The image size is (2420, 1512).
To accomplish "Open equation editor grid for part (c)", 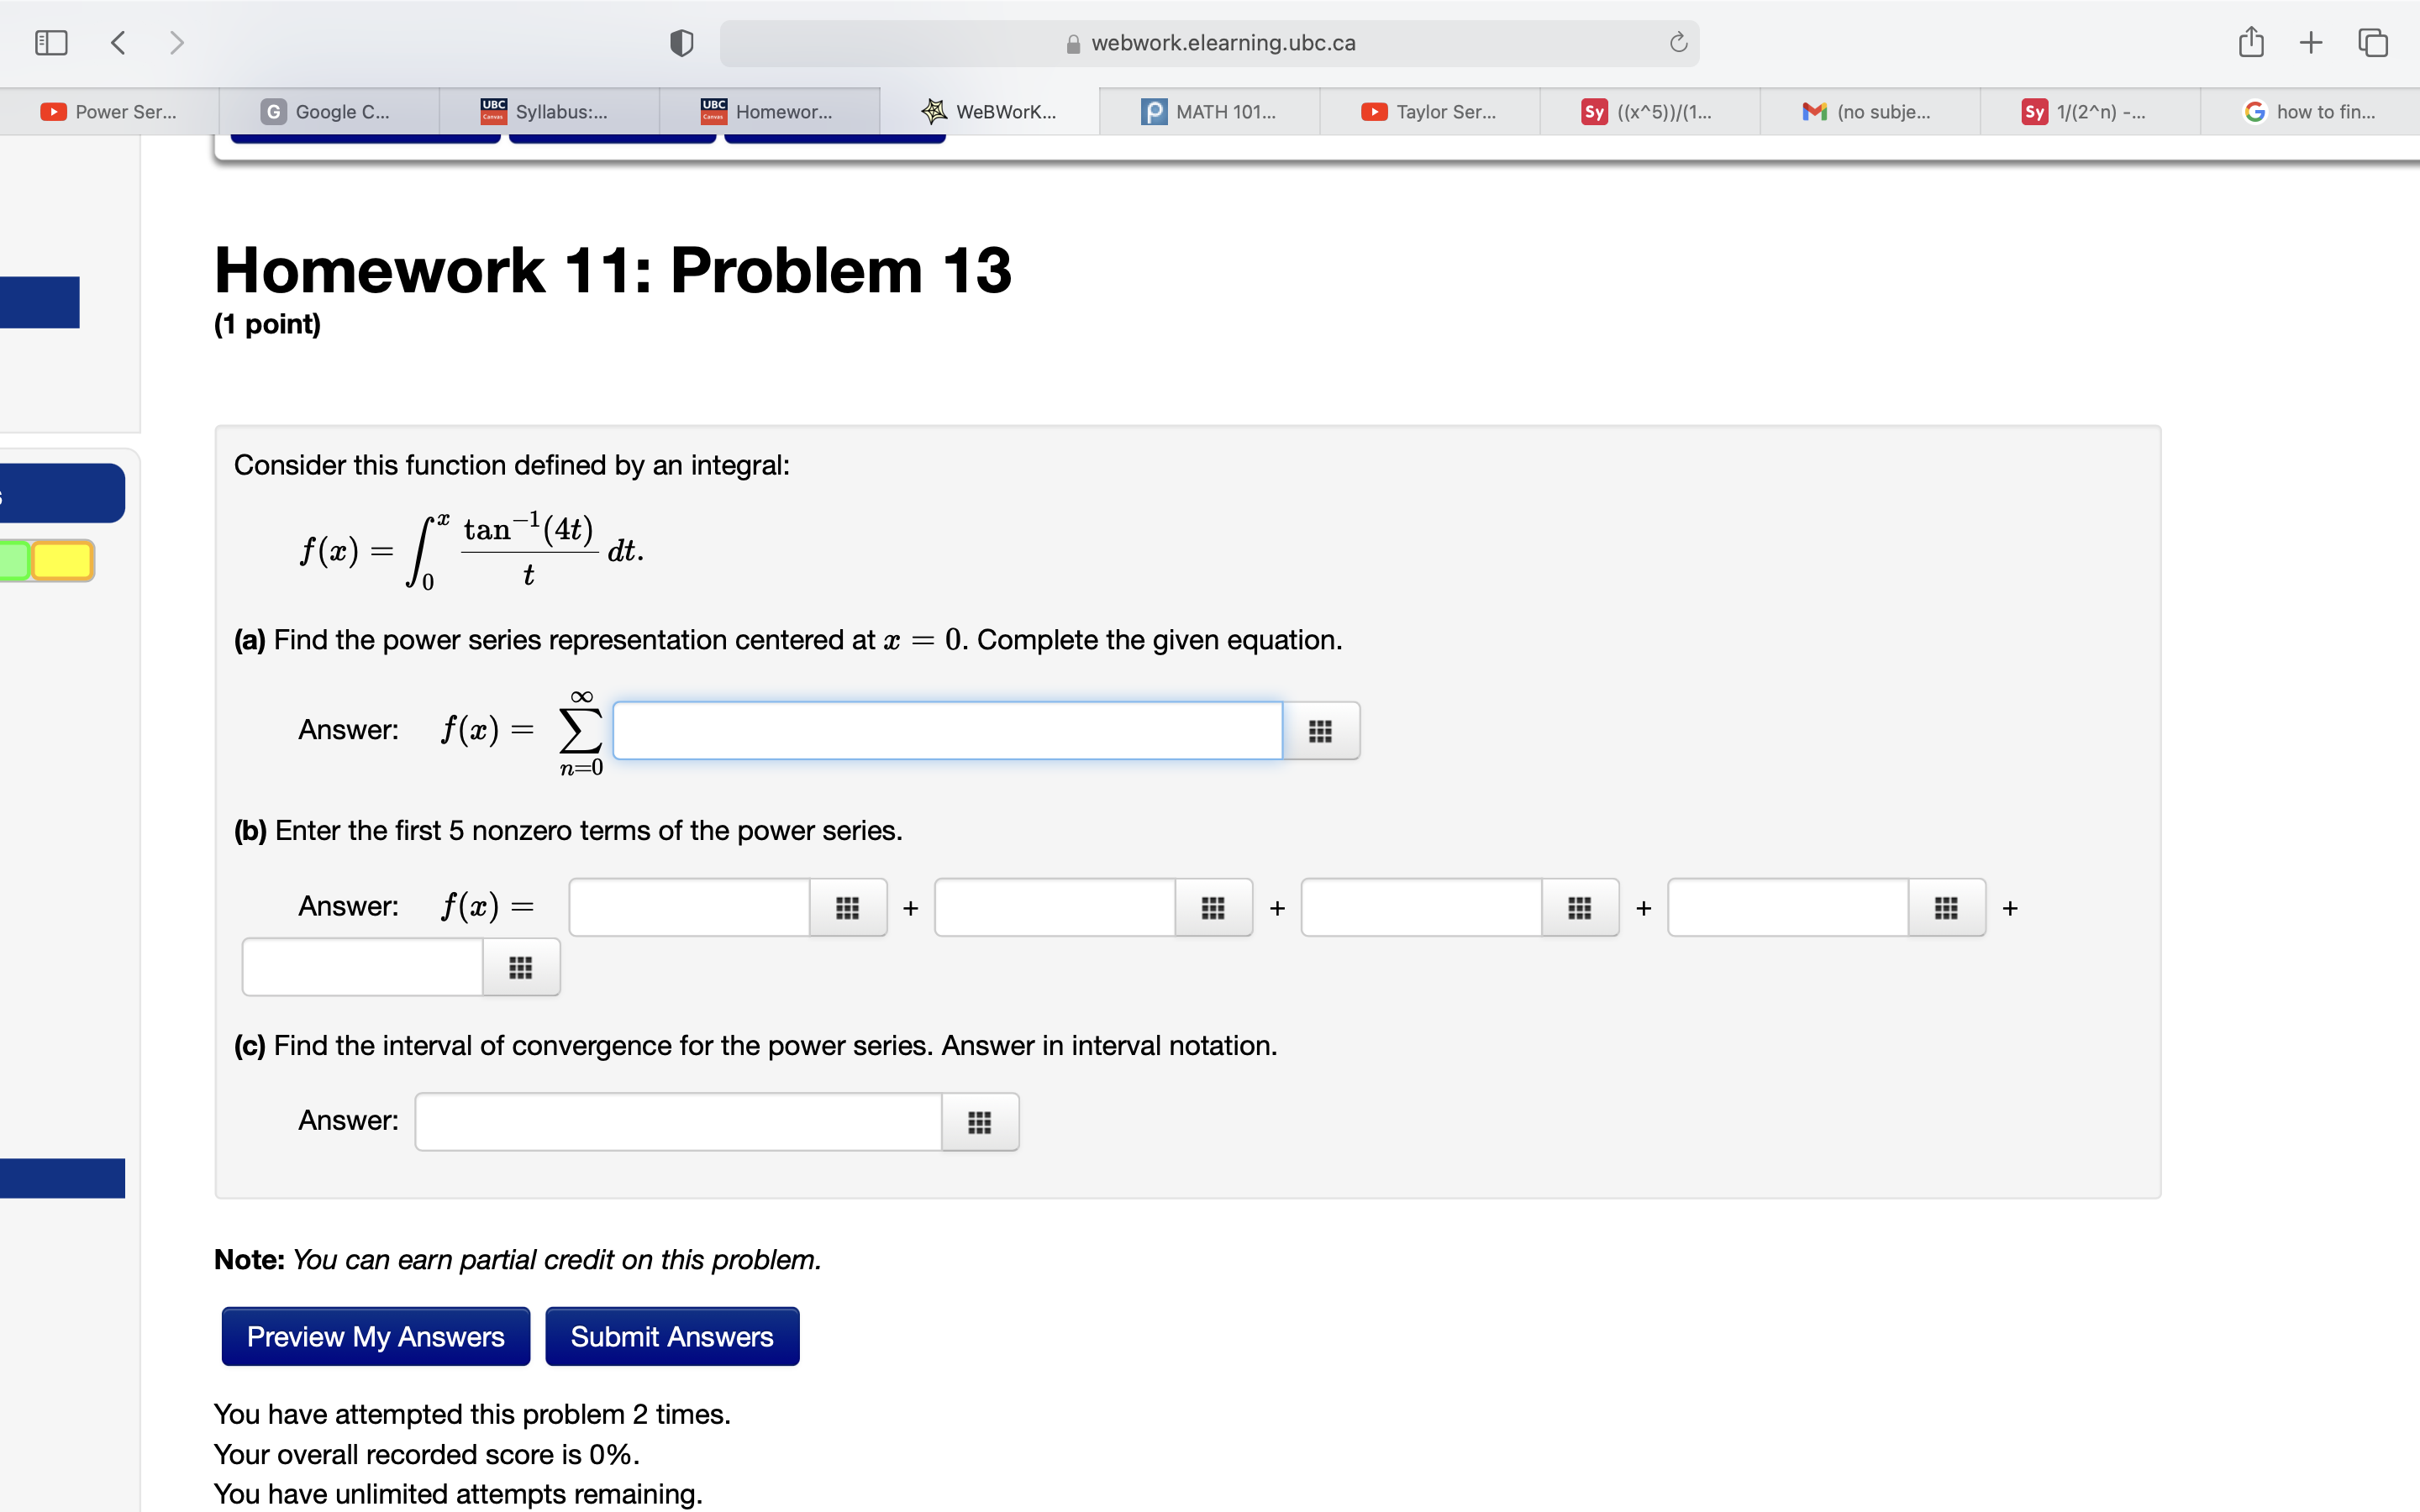I will click(979, 1122).
